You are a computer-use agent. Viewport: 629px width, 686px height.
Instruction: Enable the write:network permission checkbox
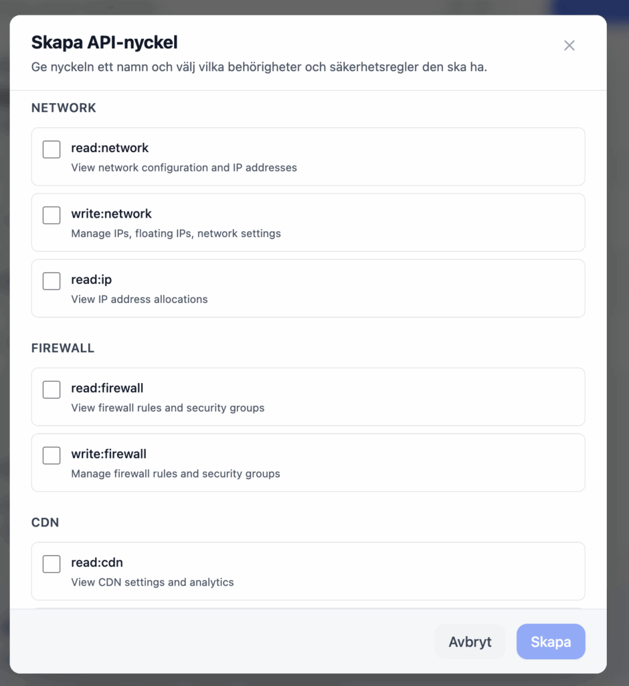point(52,215)
